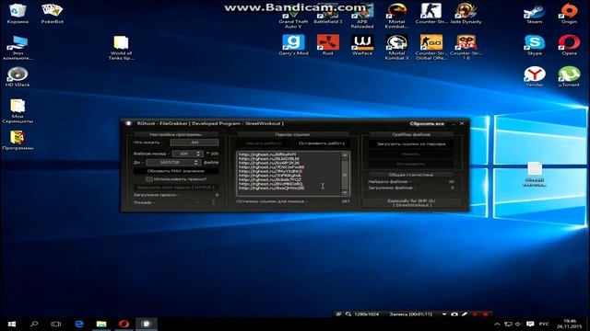
Task: Select the white document file on desktop
Action: [x=535, y=174]
